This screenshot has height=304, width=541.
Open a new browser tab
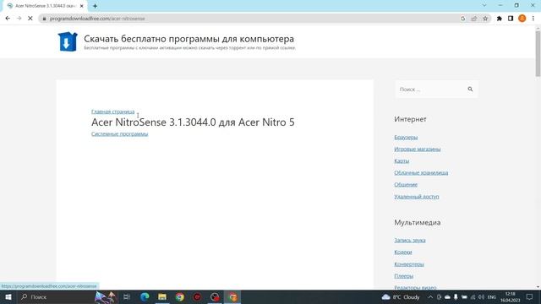tap(95, 6)
